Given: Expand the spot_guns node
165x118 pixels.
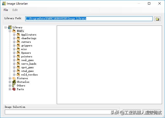Looking at the screenshot, I should point(14,68).
